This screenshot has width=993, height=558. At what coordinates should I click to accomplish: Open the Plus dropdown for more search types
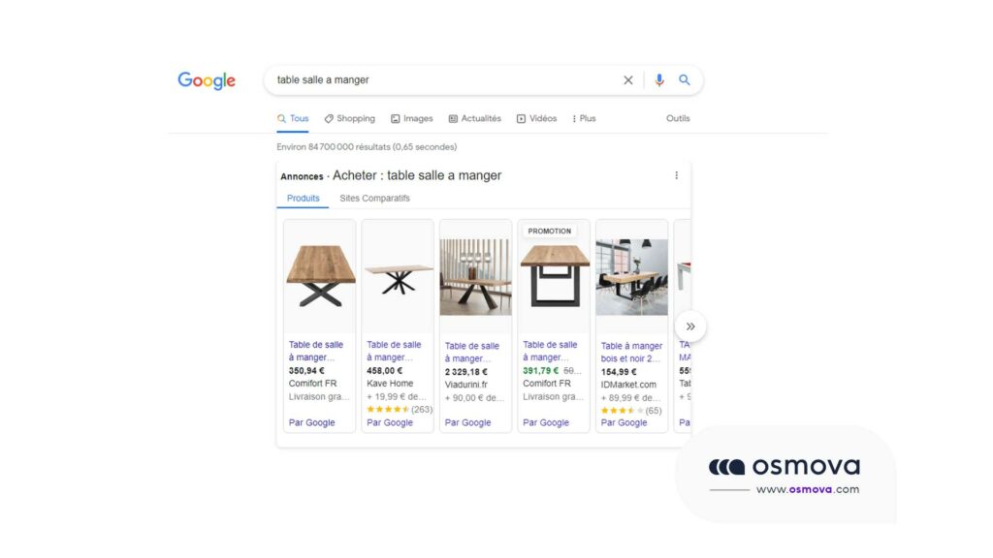582,118
